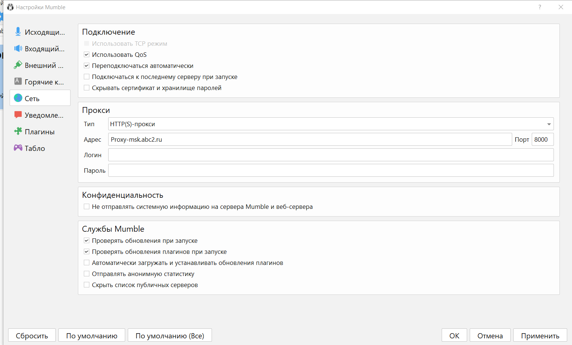Open the Входящий... settings tab
This screenshot has width=572, height=345.
click(40, 49)
